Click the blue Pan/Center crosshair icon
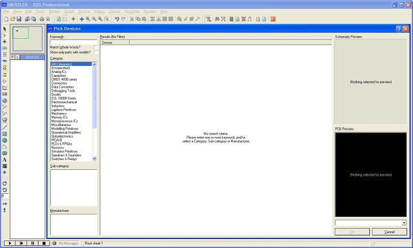 point(82,19)
